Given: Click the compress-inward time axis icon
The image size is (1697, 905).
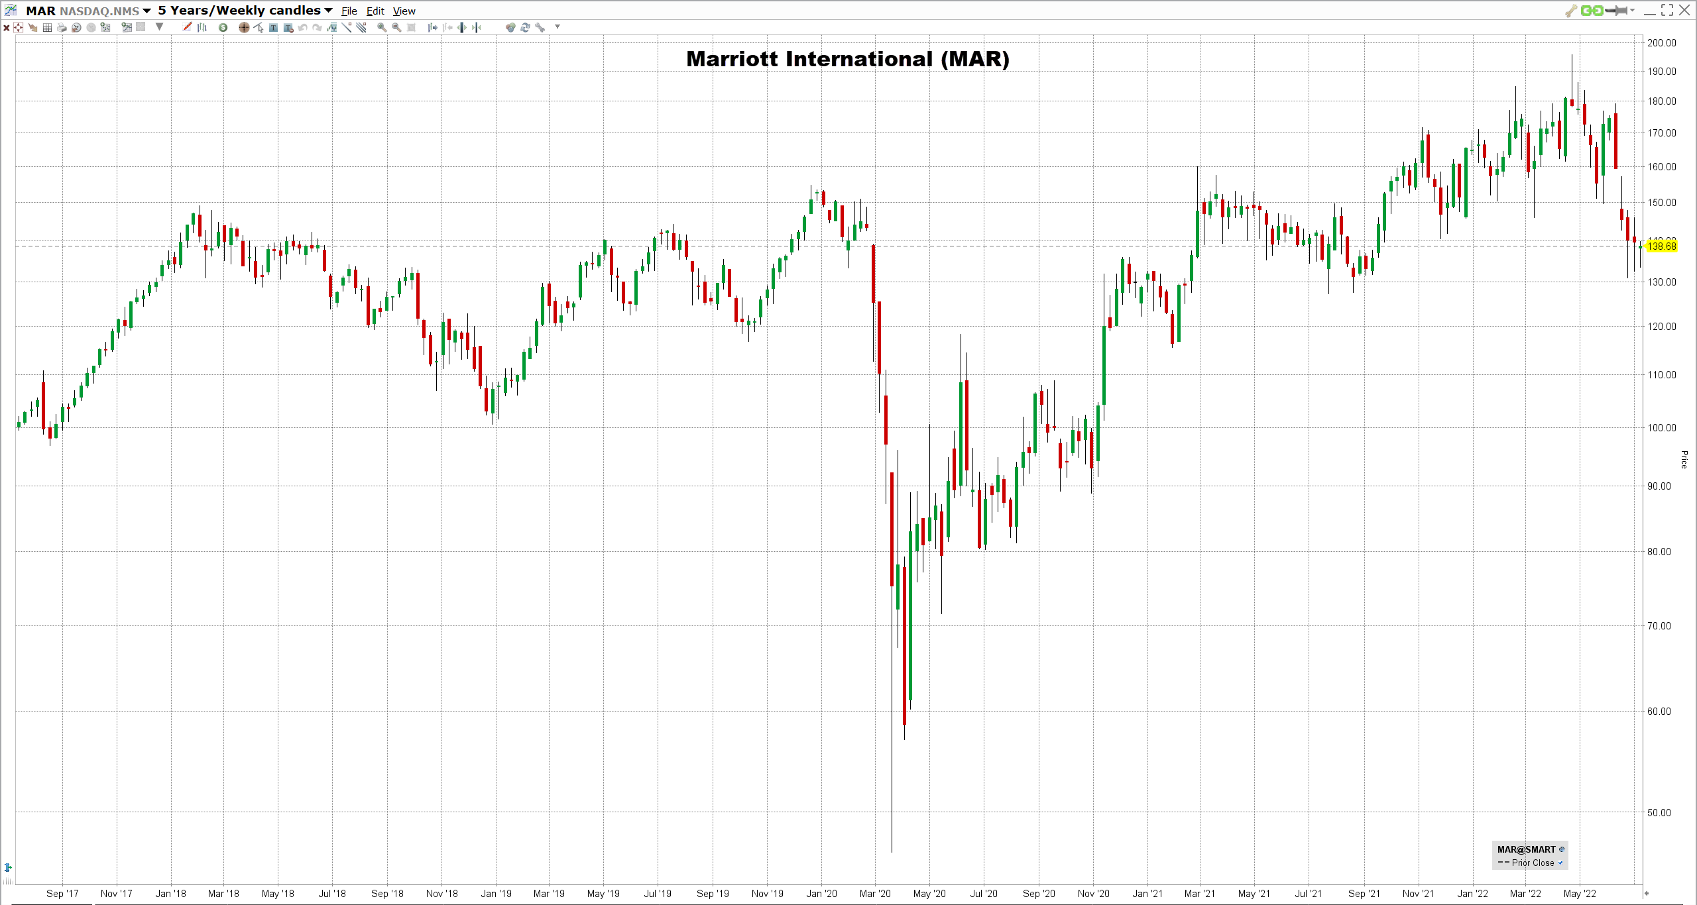Looking at the screenshot, I should [x=476, y=27].
